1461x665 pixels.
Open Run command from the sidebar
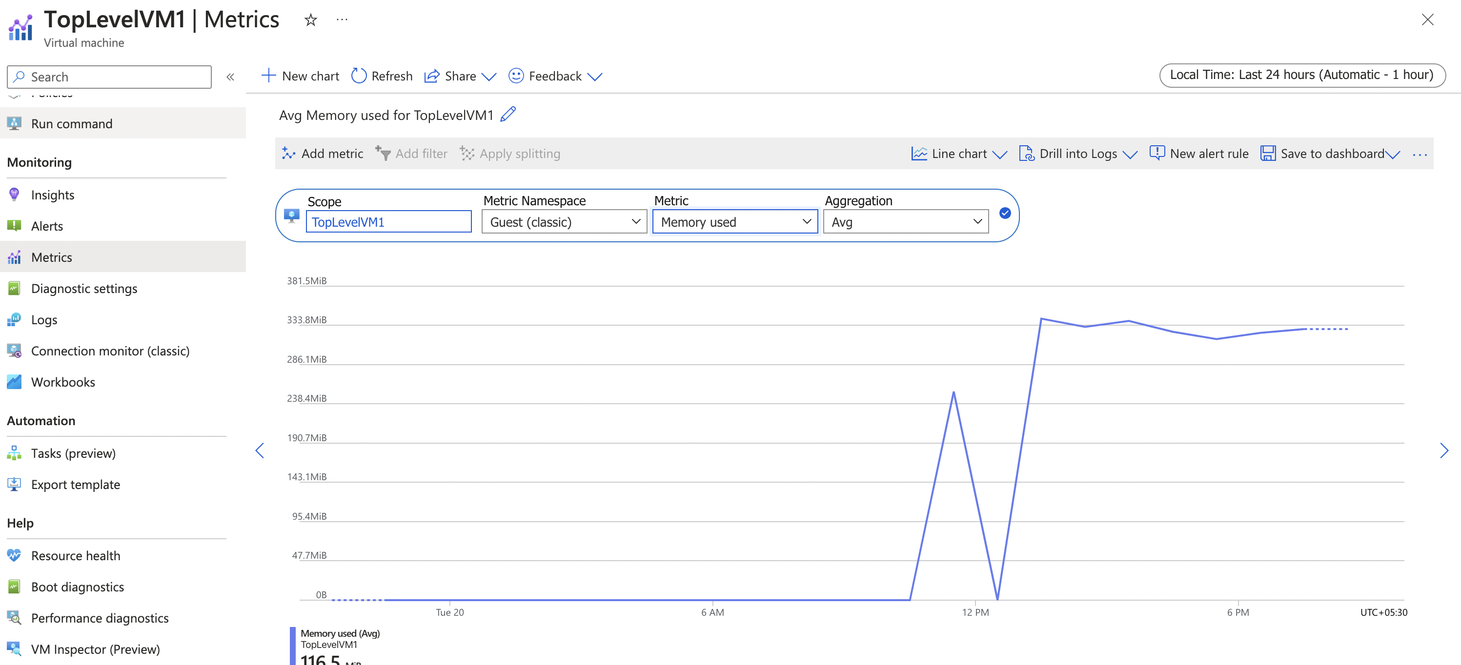pos(71,123)
